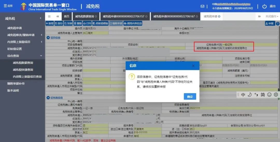Click 退出 logout text
Image resolution: width=280 pixels, height=142 pixels.
point(272,6)
